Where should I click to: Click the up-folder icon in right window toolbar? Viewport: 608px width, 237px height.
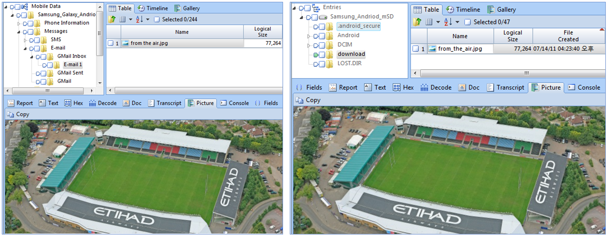pyautogui.click(x=417, y=22)
